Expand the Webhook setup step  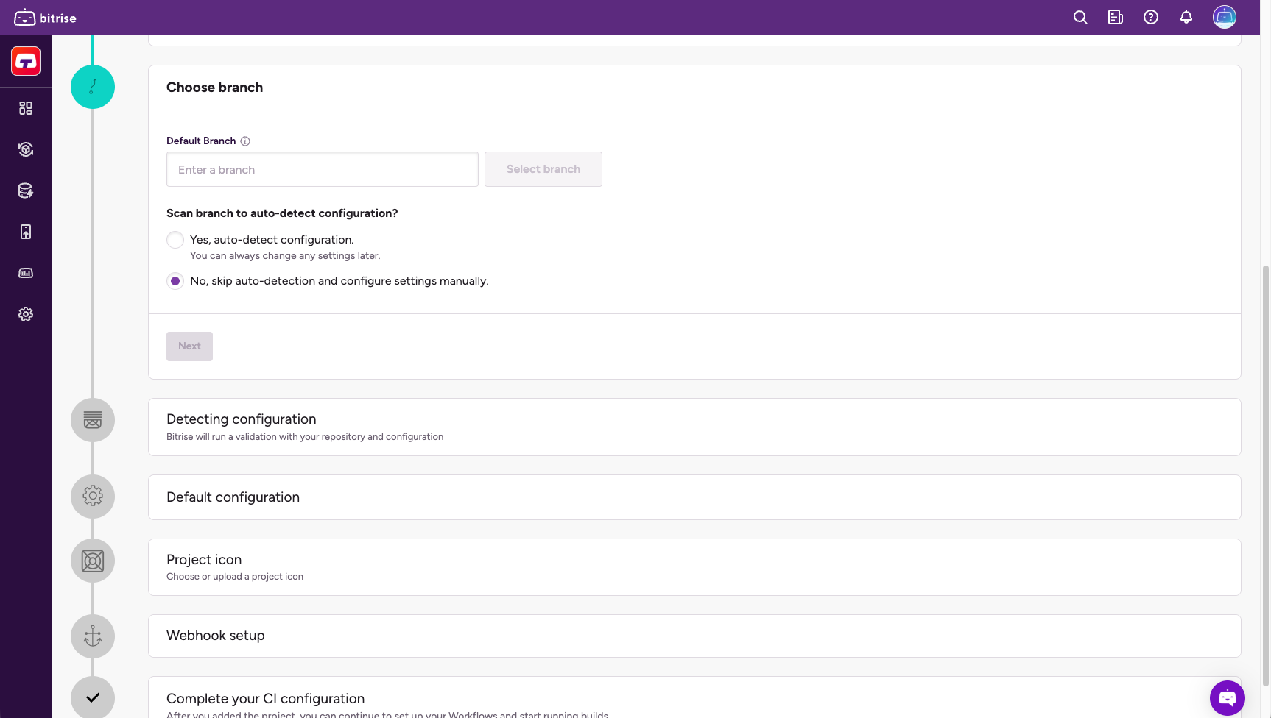pyautogui.click(x=694, y=636)
